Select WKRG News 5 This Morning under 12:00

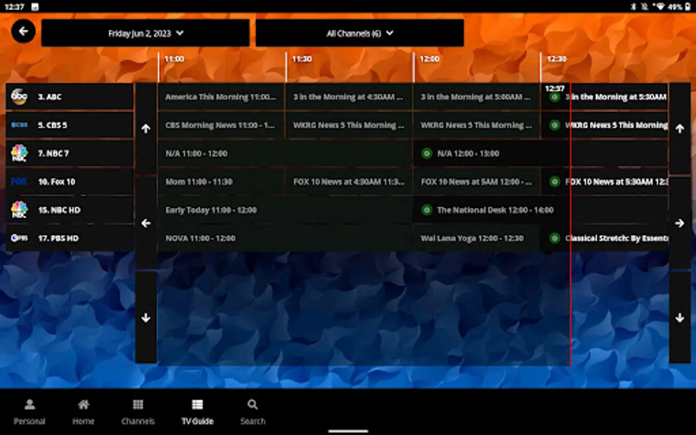coord(477,125)
